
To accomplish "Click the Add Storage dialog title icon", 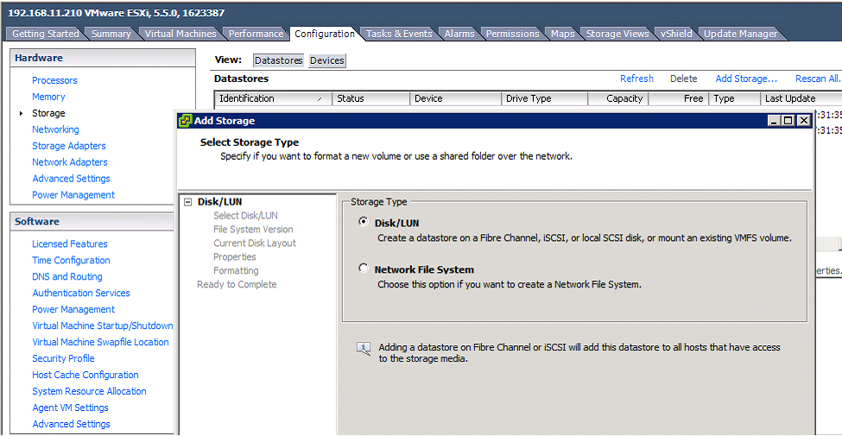I will point(186,121).
